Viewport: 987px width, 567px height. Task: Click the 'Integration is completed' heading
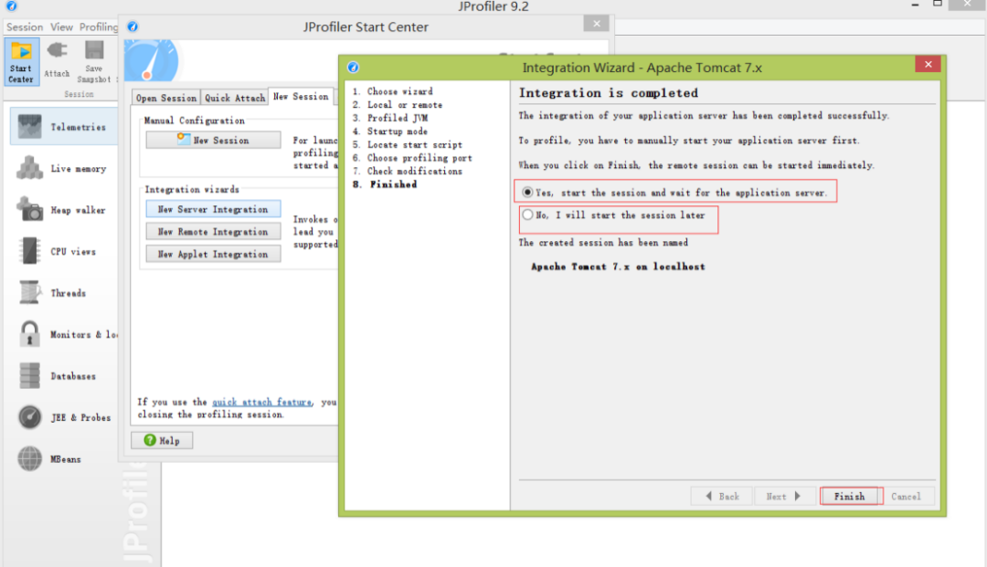tap(608, 93)
